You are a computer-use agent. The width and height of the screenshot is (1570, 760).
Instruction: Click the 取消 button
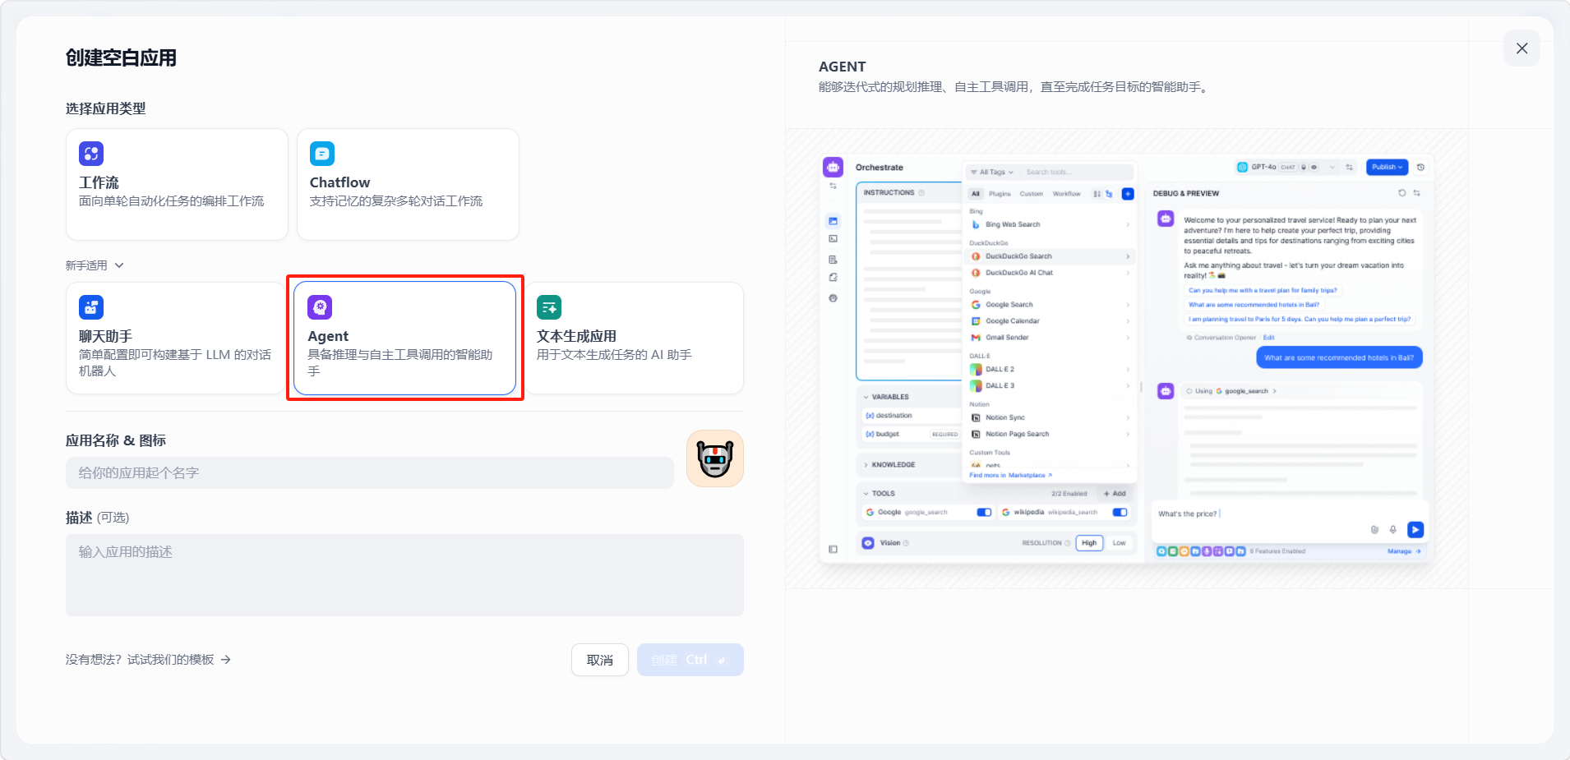[599, 660]
